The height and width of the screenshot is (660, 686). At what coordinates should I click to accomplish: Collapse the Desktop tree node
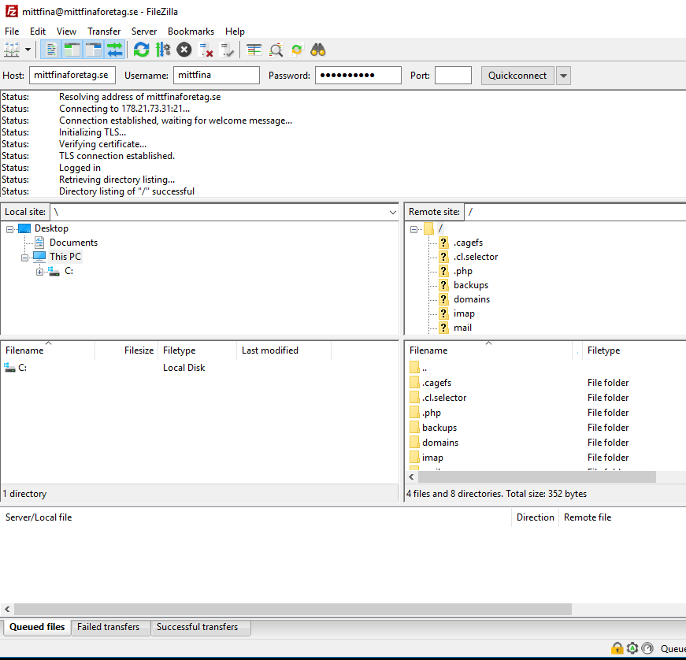coord(9,228)
